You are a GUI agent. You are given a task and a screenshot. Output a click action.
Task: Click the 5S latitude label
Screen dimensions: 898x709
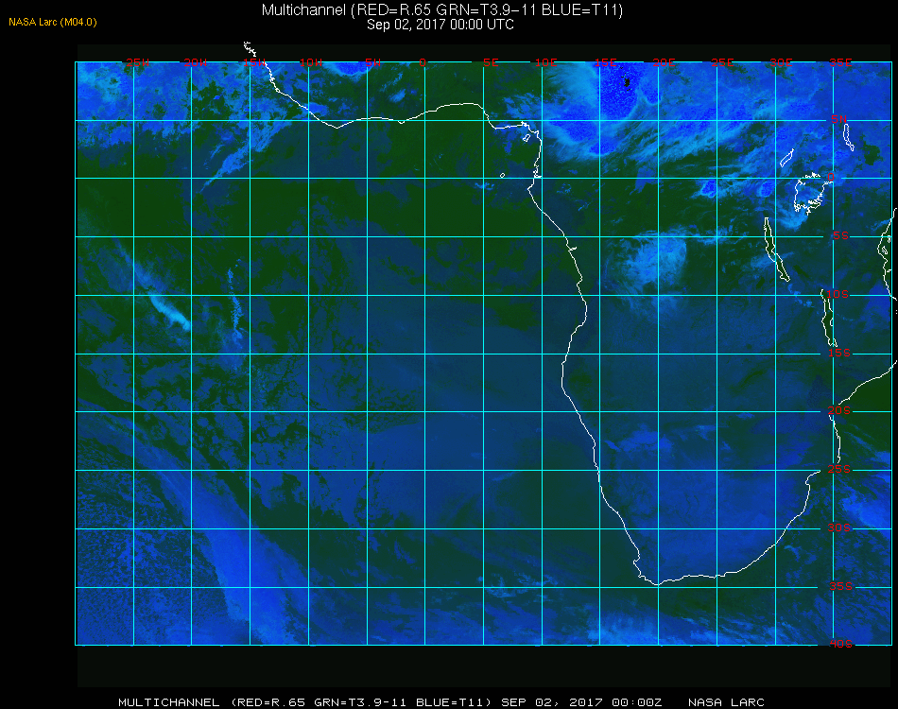840,235
